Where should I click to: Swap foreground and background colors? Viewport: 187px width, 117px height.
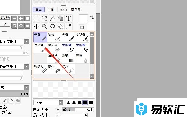click(92, 17)
